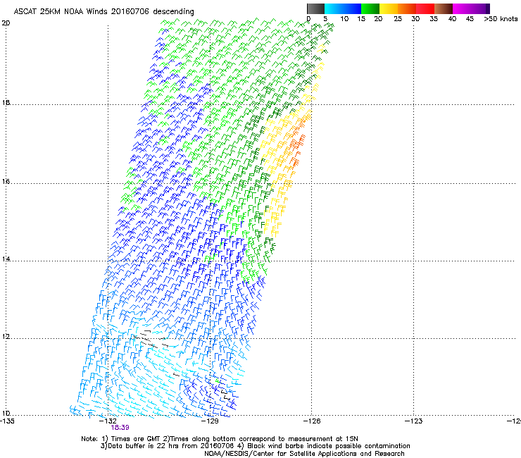Click the plot title 'ASCAT 25KM NOAA Winds 20160706 descending'

tap(103, 11)
